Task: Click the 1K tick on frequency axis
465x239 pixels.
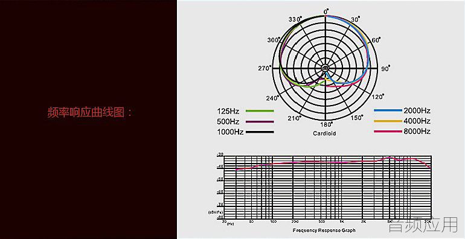Action: [x=342, y=221]
